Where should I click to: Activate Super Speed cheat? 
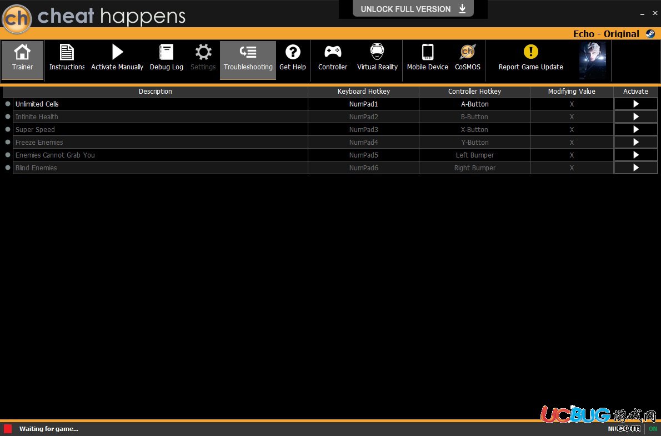[x=635, y=130]
